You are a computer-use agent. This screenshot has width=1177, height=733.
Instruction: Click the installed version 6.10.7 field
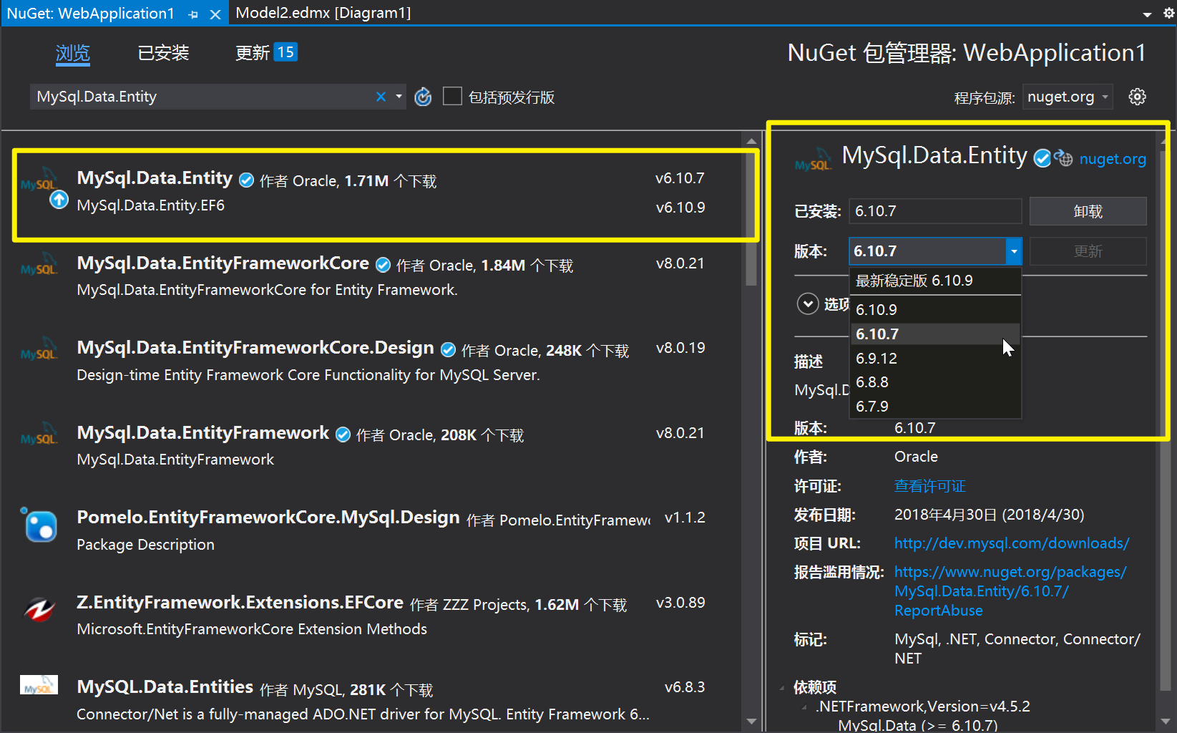coord(935,211)
